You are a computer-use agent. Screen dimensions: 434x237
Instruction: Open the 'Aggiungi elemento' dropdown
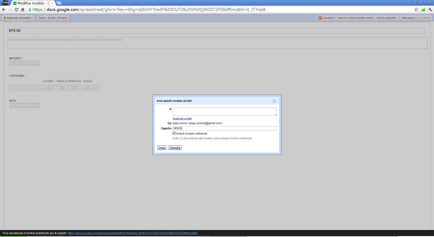click(18, 17)
